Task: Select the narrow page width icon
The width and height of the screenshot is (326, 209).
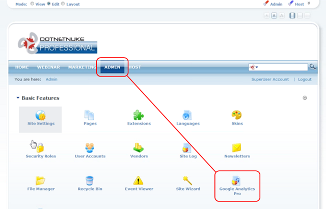Action: (292, 16)
